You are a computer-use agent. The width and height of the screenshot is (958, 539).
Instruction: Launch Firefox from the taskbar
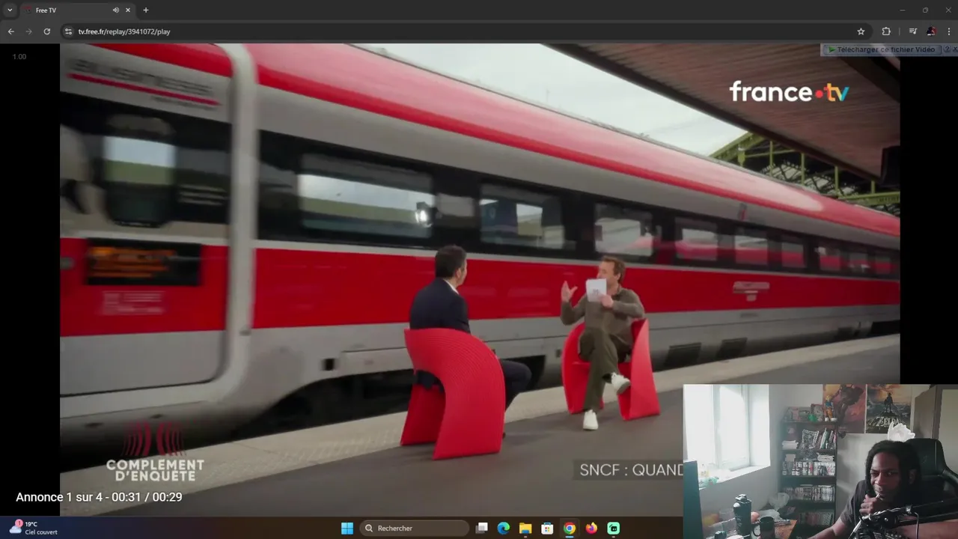pos(591,529)
